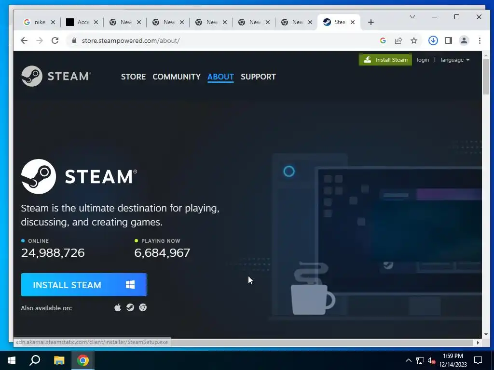Select the ABOUT menu item
The width and height of the screenshot is (494, 370).
(x=220, y=77)
